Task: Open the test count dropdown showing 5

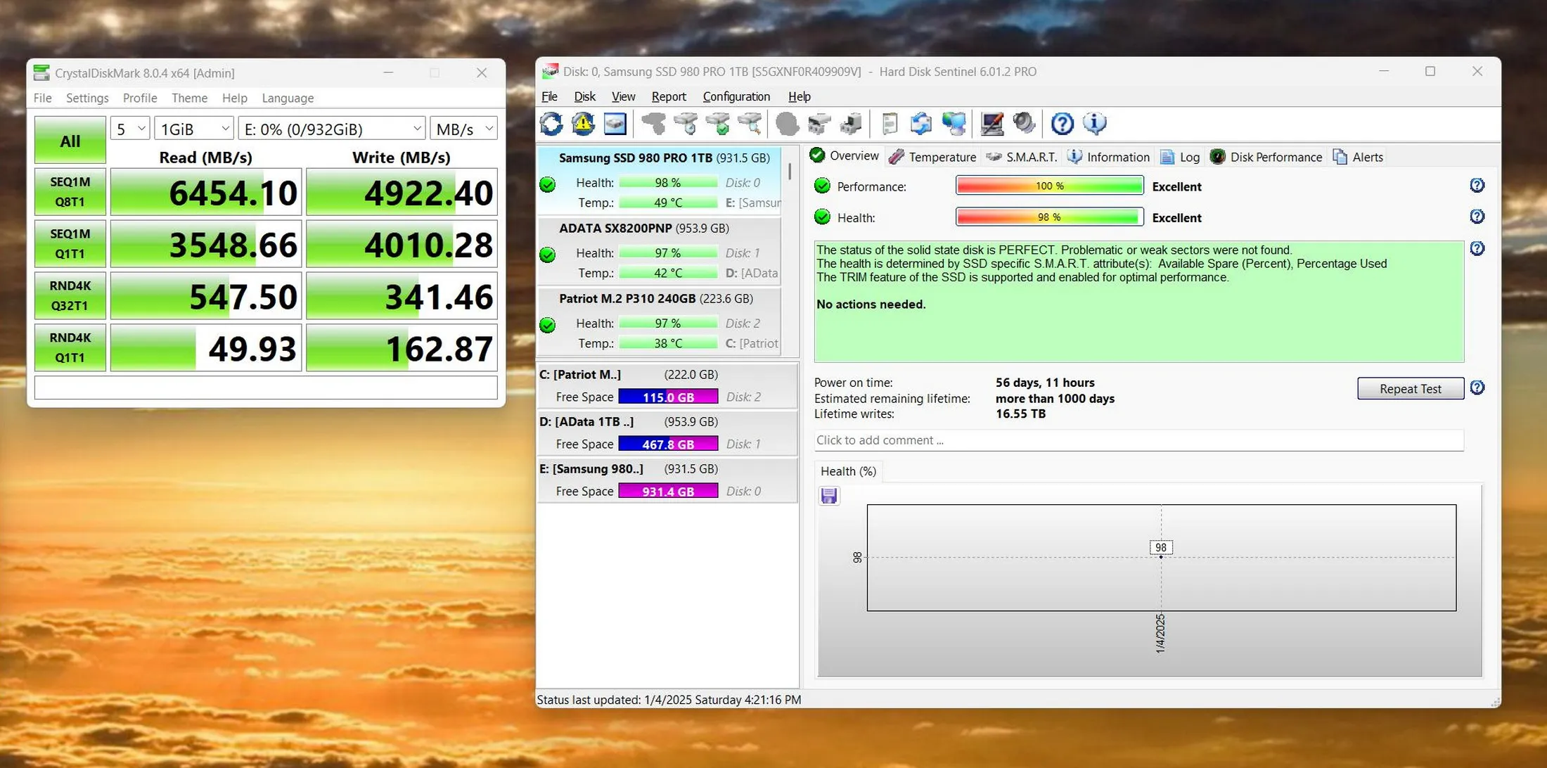Action: pyautogui.click(x=130, y=129)
